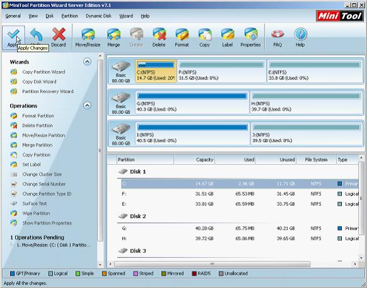Choose Change Serial Number operation
Viewport: 367px width, 288px height.
44,184
